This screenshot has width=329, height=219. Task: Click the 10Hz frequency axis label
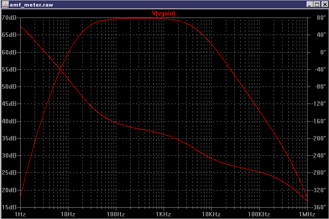68,214
